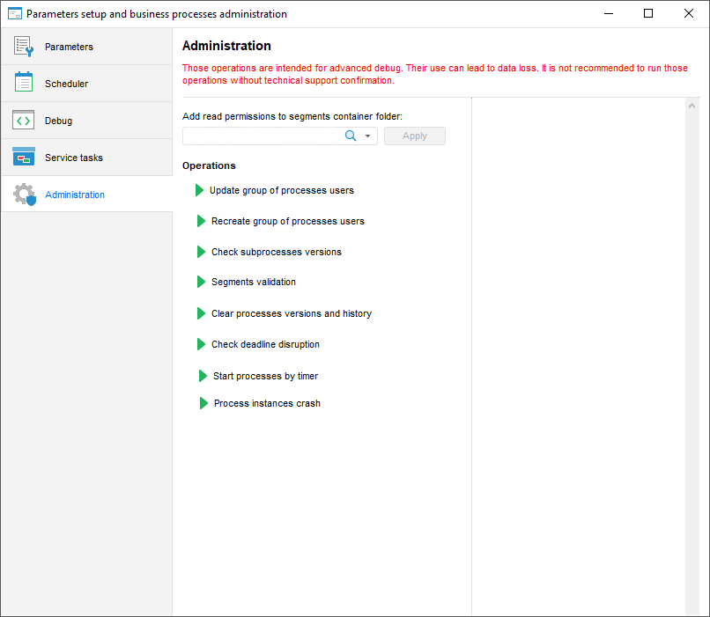This screenshot has width=710, height=617.
Task: Click the Service tasks icon
Action: click(24, 157)
